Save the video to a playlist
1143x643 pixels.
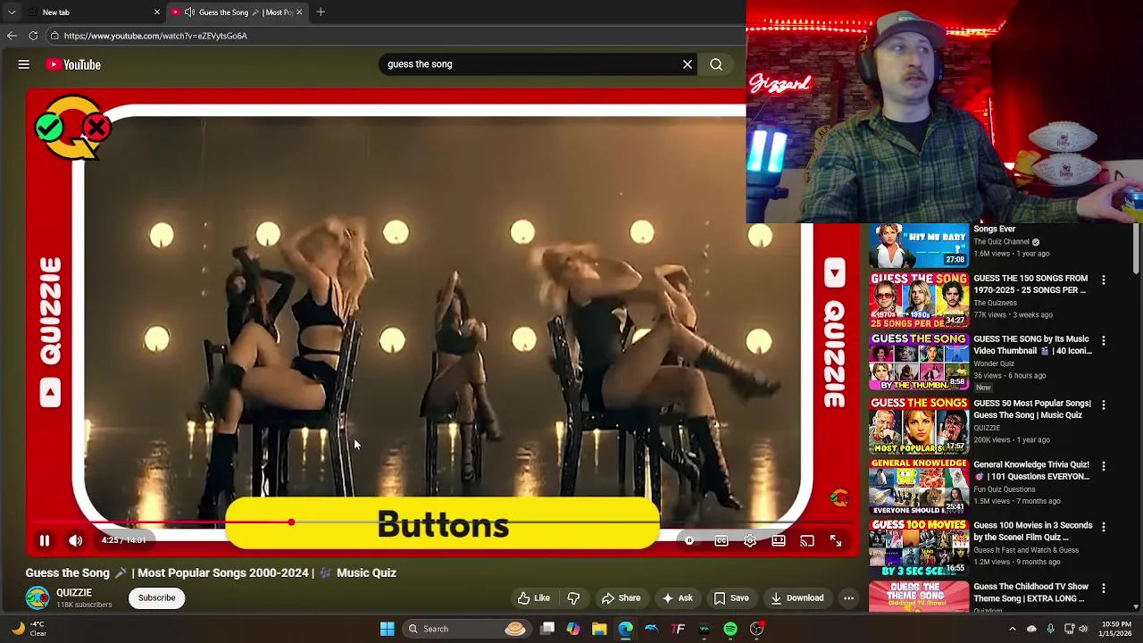click(x=731, y=598)
